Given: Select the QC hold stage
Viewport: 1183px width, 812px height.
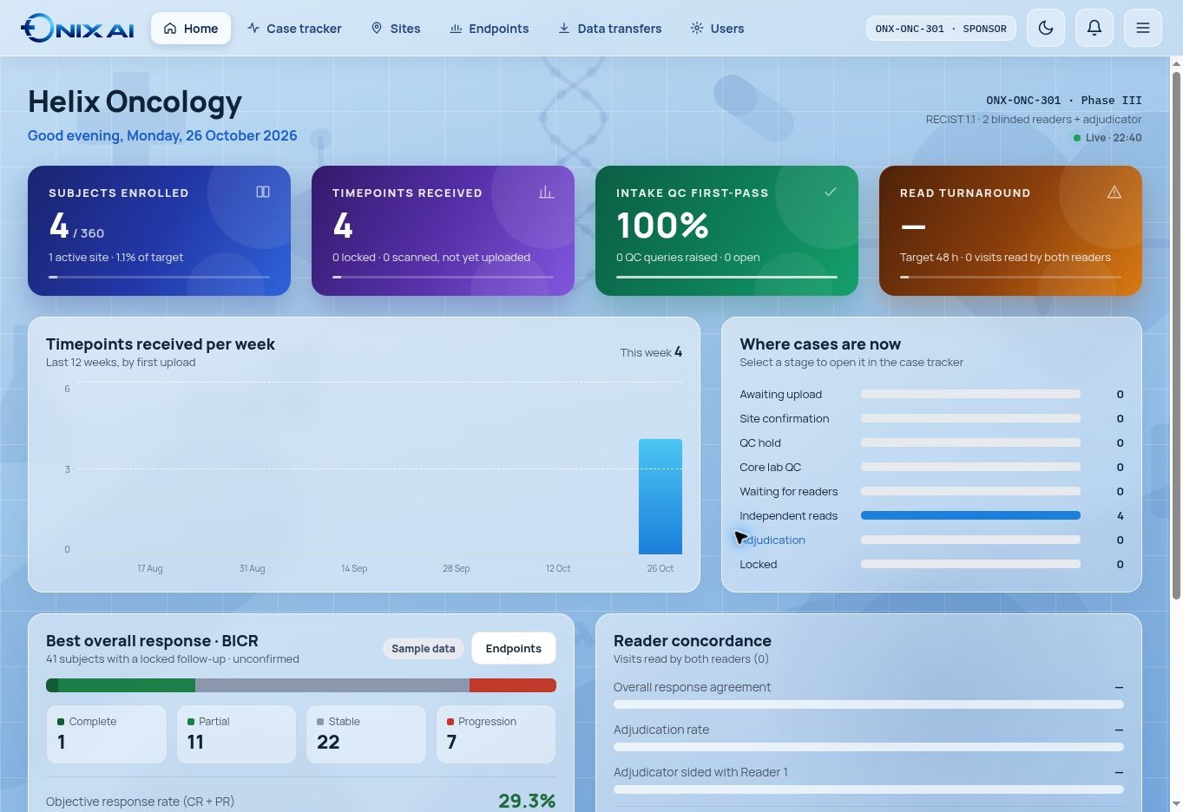Looking at the screenshot, I should (931, 442).
